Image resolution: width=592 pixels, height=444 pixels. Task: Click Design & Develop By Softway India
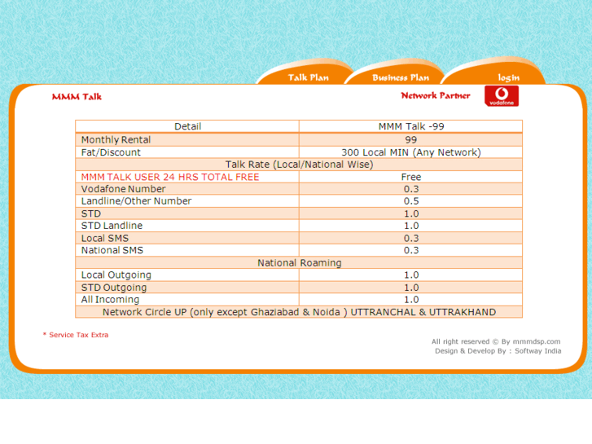(498, 351)
